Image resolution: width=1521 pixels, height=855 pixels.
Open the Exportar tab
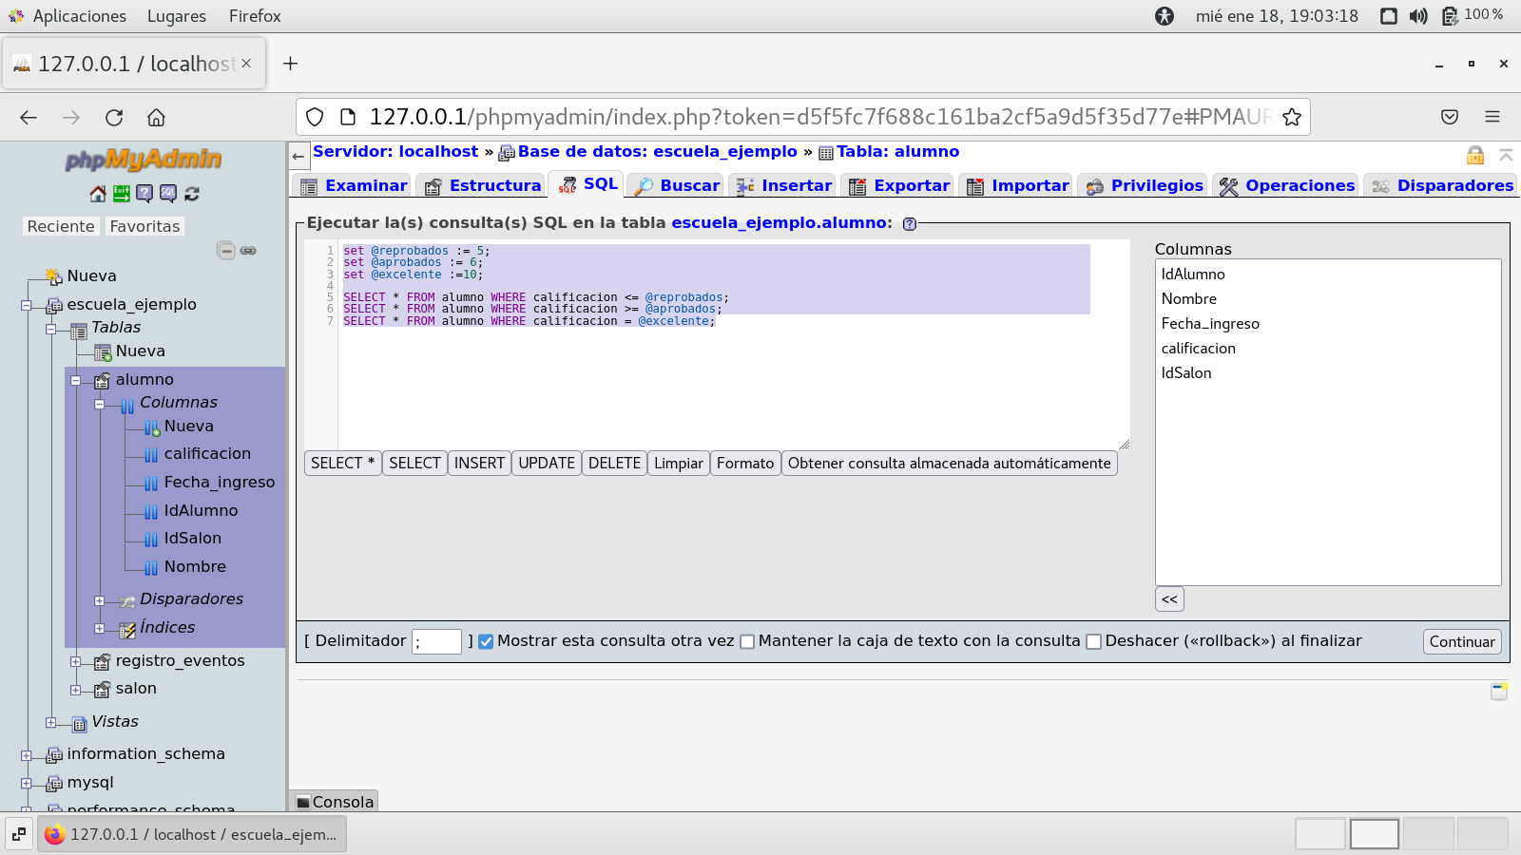pyautogui.click(x=899, y=185)
